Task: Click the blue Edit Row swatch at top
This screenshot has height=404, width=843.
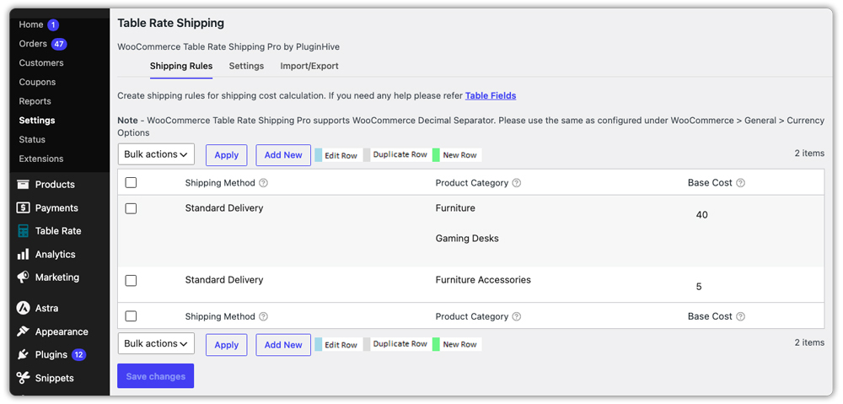Action: coord(319,155)
